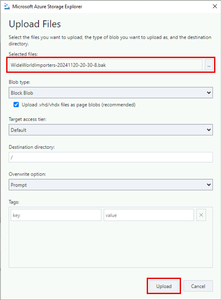Click the empty area of the Tags panel
This screenshot has height=300, width=221.
110,245
